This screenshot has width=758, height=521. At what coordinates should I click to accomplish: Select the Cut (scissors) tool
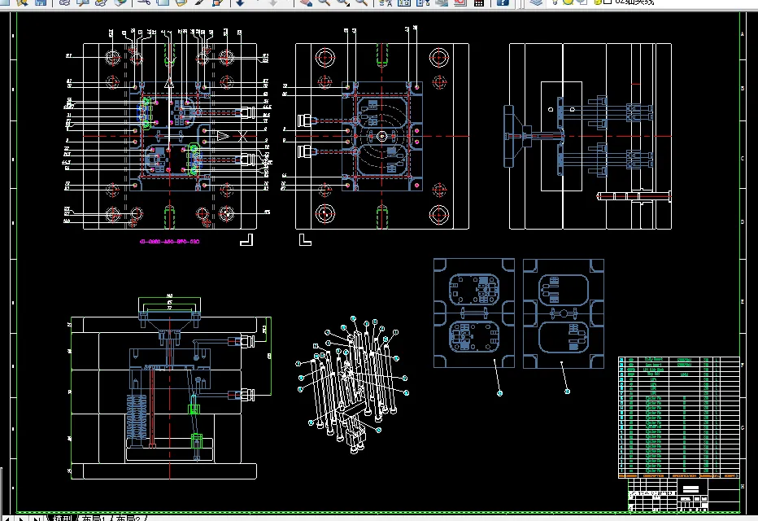144,2
